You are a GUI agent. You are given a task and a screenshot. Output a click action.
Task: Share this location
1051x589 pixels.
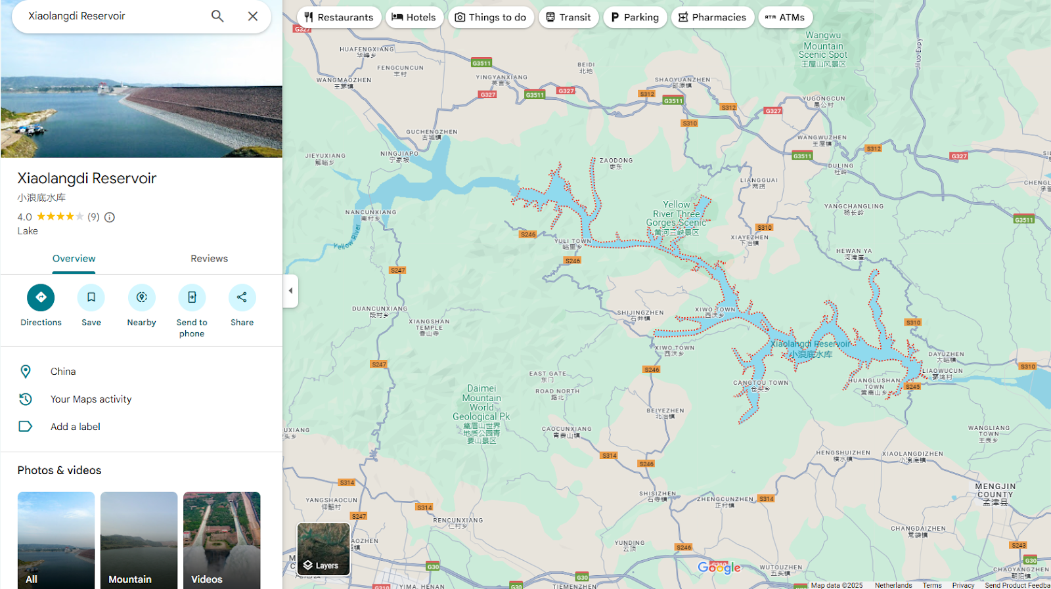(242, 298)
